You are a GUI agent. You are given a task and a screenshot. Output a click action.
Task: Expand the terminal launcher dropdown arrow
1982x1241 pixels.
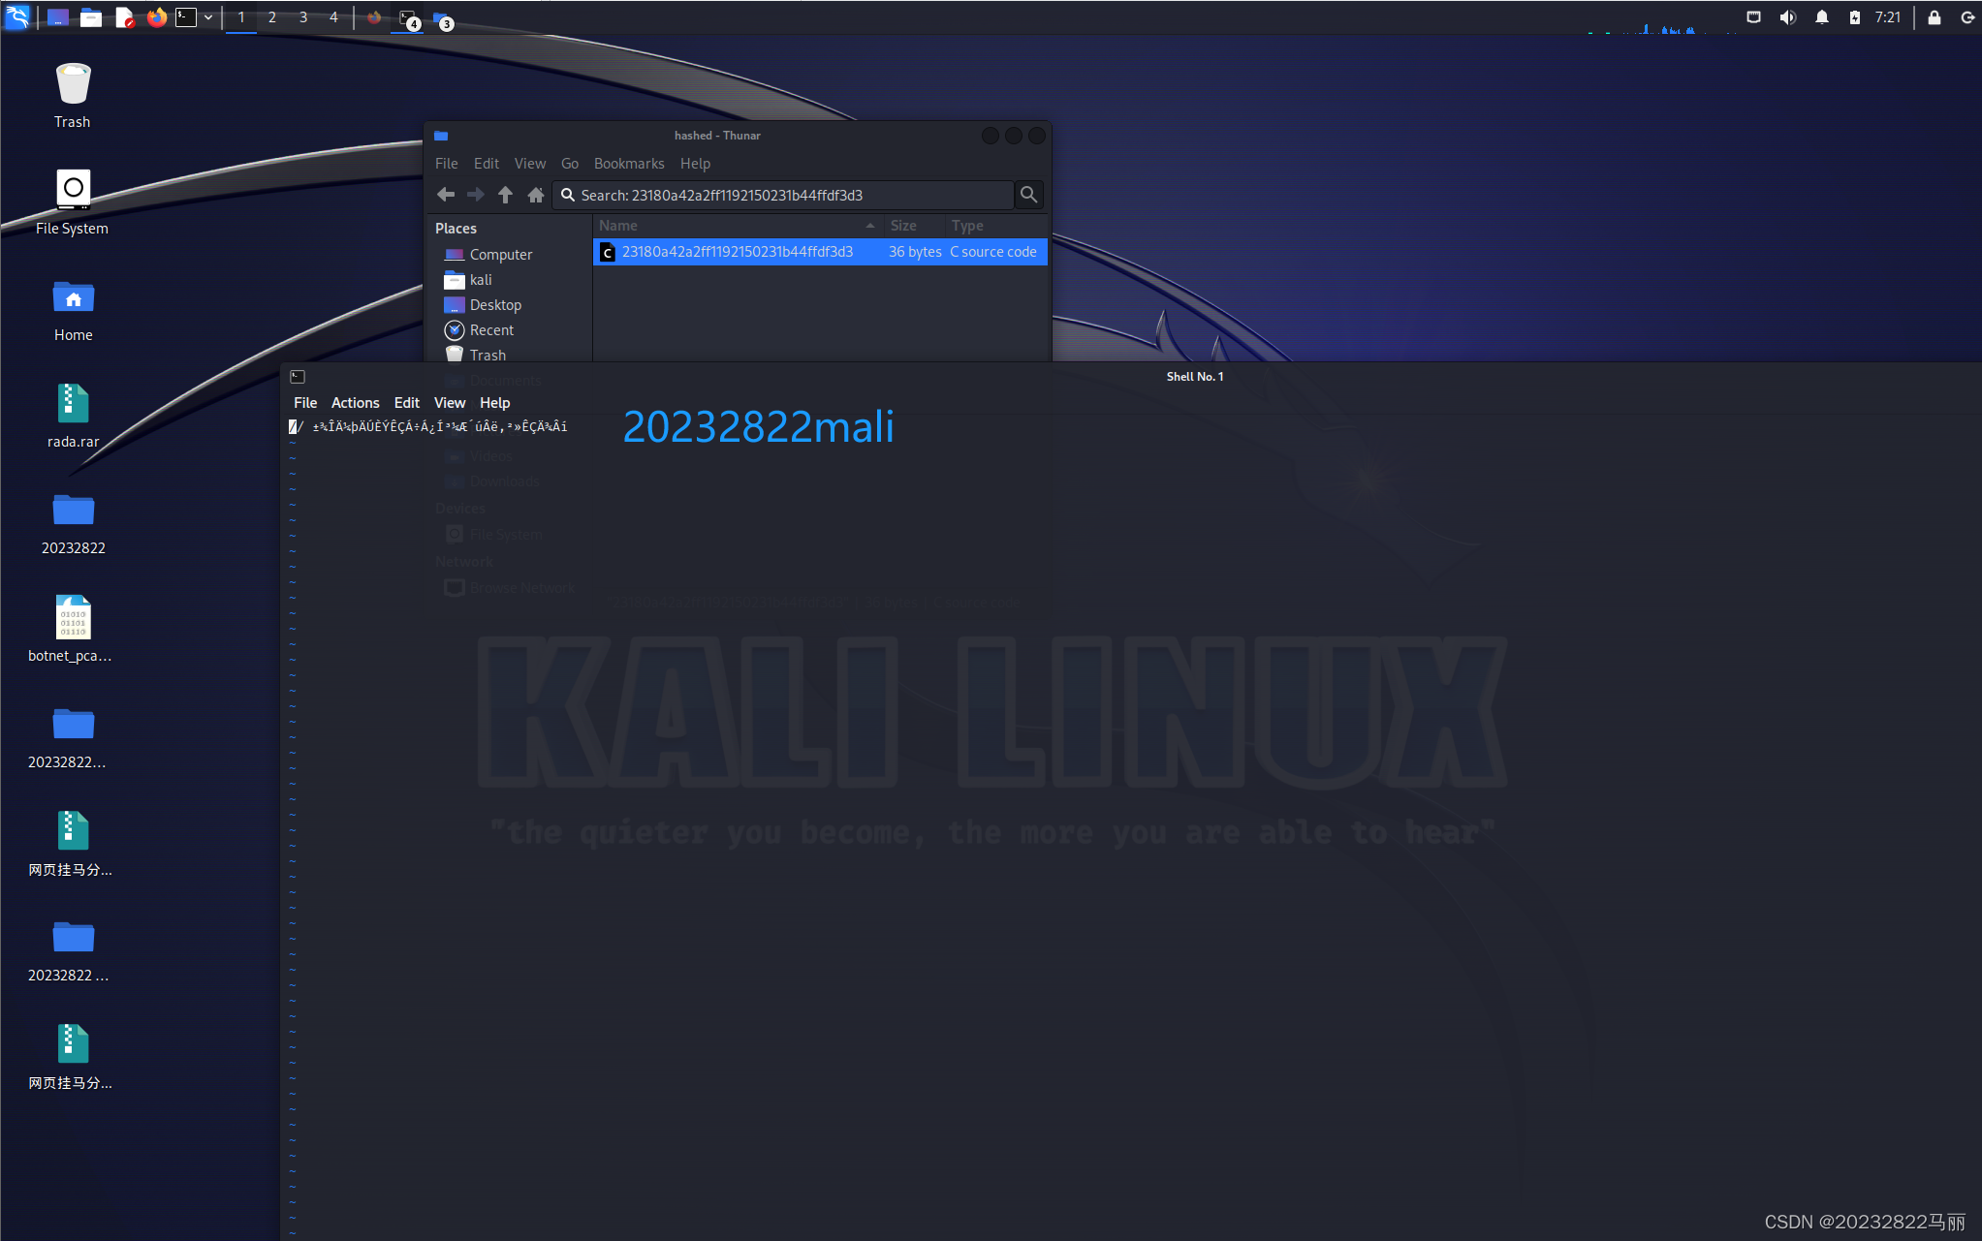[208, 17]
